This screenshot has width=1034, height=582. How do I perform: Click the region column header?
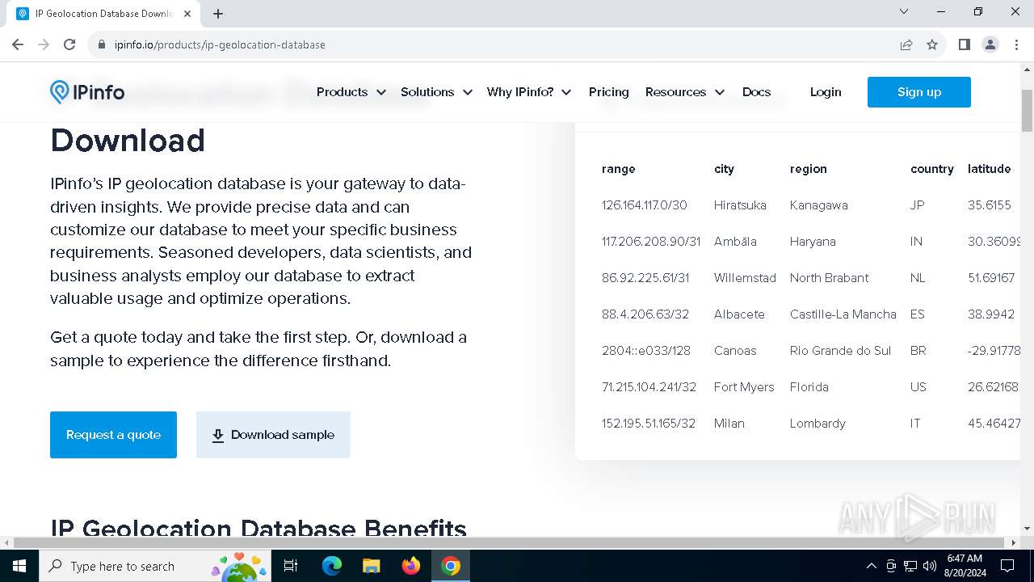click(x=808, y=169)
